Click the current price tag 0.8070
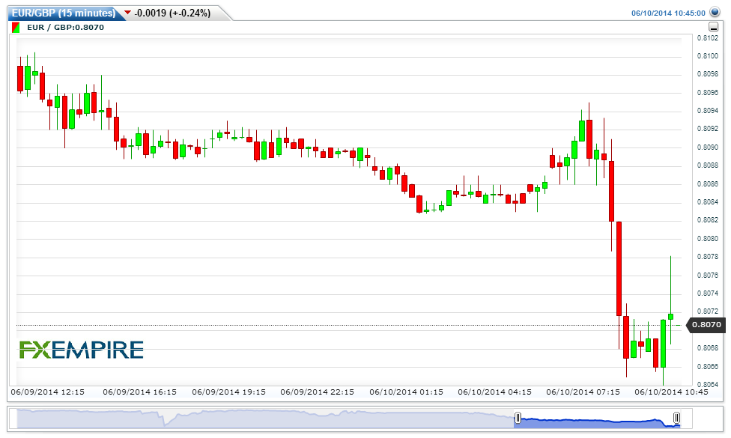The height and width of the screenshot is (438, 731). (706, 325)
